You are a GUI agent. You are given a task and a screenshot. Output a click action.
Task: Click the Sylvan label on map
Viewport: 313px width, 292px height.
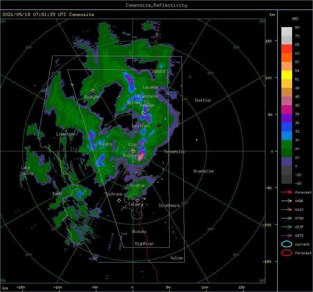pos(133,102)
